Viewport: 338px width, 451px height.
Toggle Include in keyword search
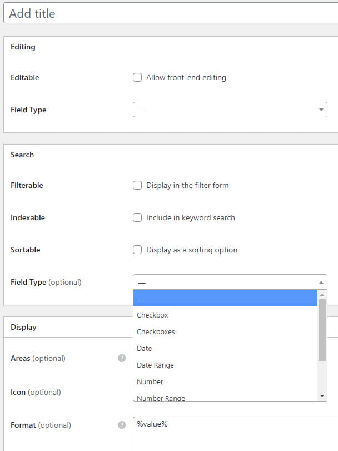click(x=137, y=217)
